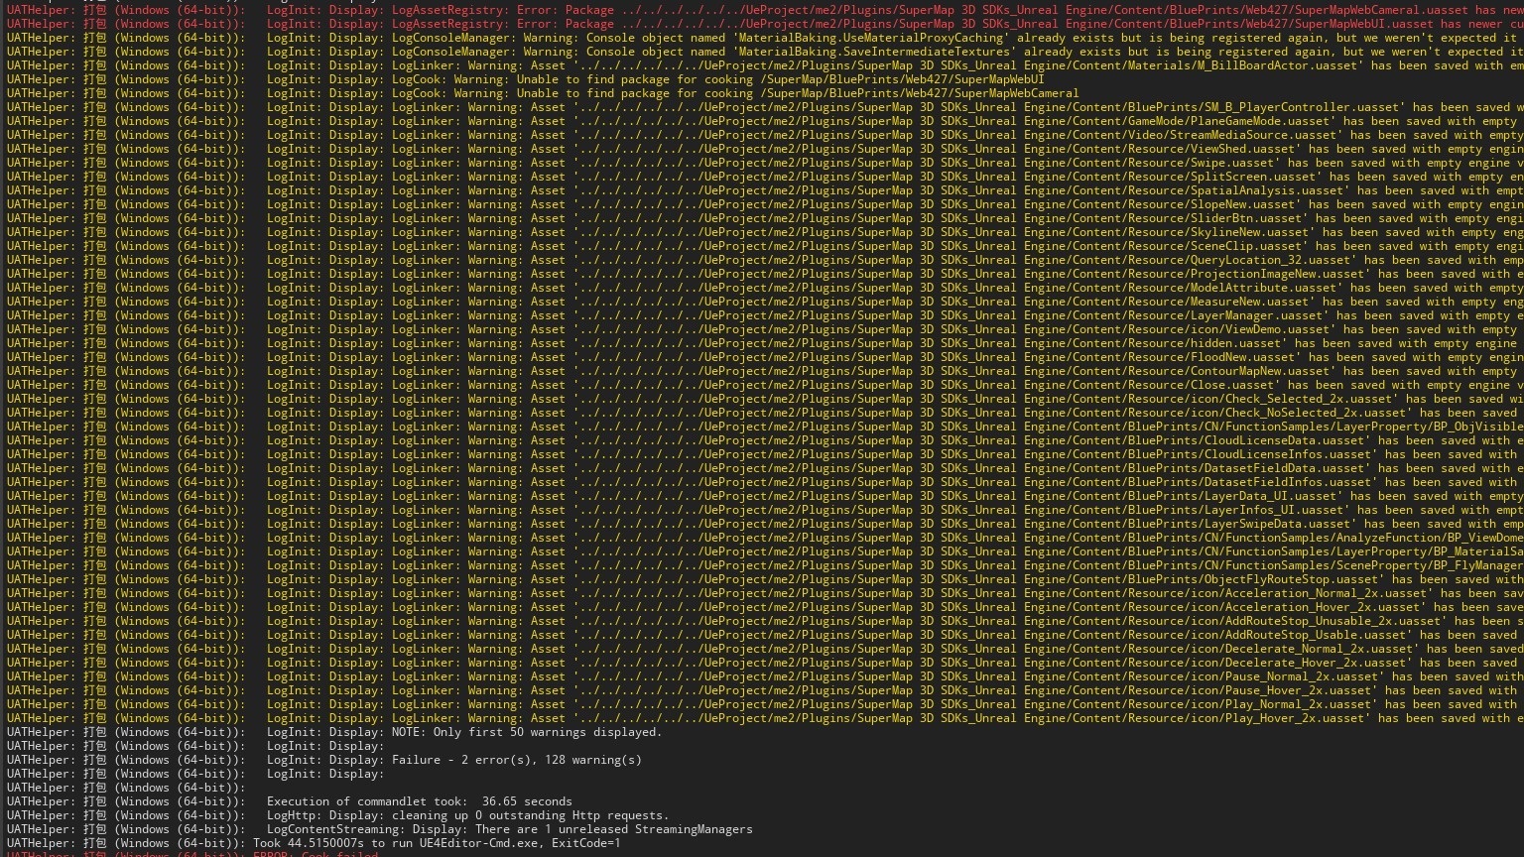Screen dimensions: 1524x857
Task: Click the LayerData_UI.uasset warning line
Action: [765, 496]
